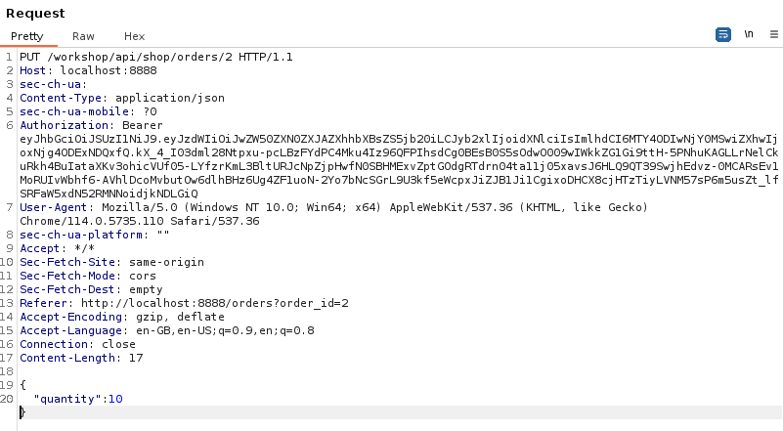Toggle show non-printable characters (\n)
Viewport: 783px width, 431px height.
749,34
